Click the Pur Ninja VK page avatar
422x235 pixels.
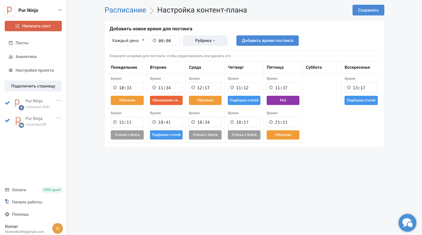click(18, 121)
